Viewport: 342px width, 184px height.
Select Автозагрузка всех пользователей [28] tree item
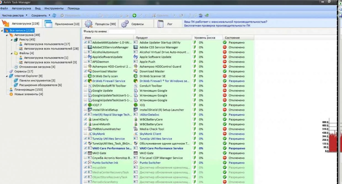51,49
